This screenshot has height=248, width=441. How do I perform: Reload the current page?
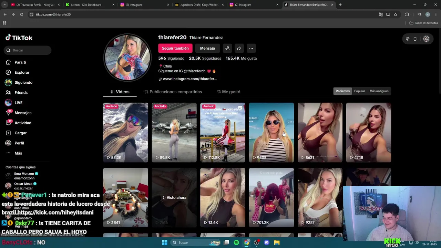click(21, 14)
